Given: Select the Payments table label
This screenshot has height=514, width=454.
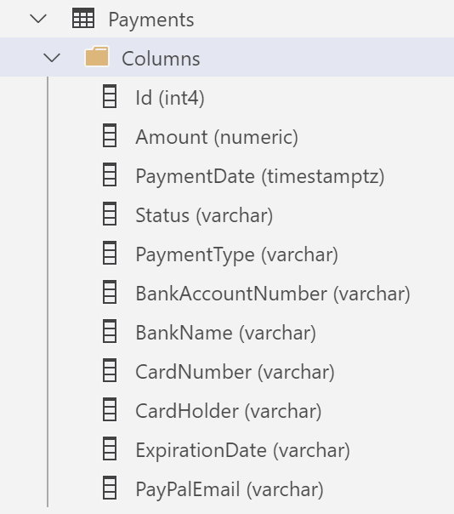Looking at the screenshot, I should click(151, 20).
